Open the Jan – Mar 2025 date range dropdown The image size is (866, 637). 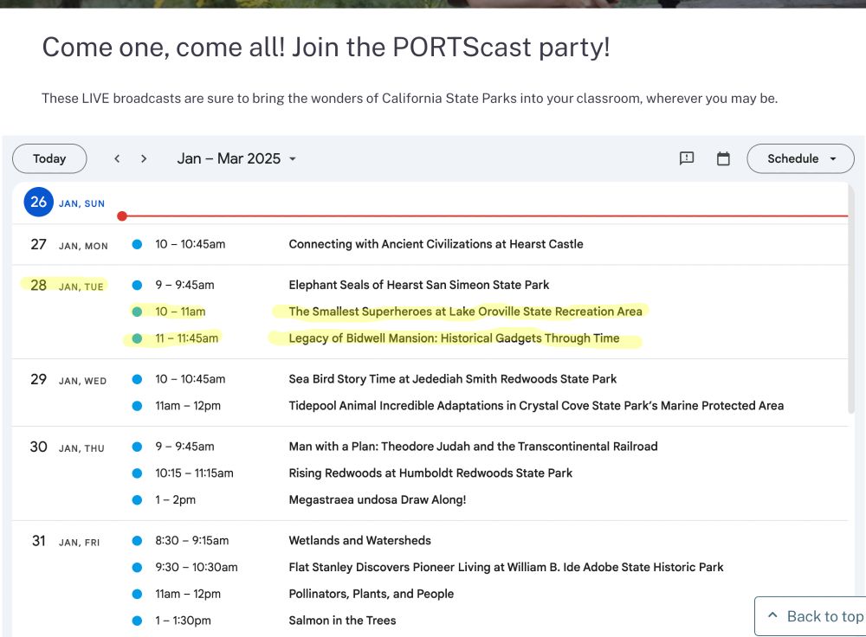[236, 159]
